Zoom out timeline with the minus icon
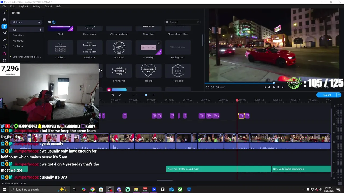This screenshot has width=344, height=193. click(134, 95)
